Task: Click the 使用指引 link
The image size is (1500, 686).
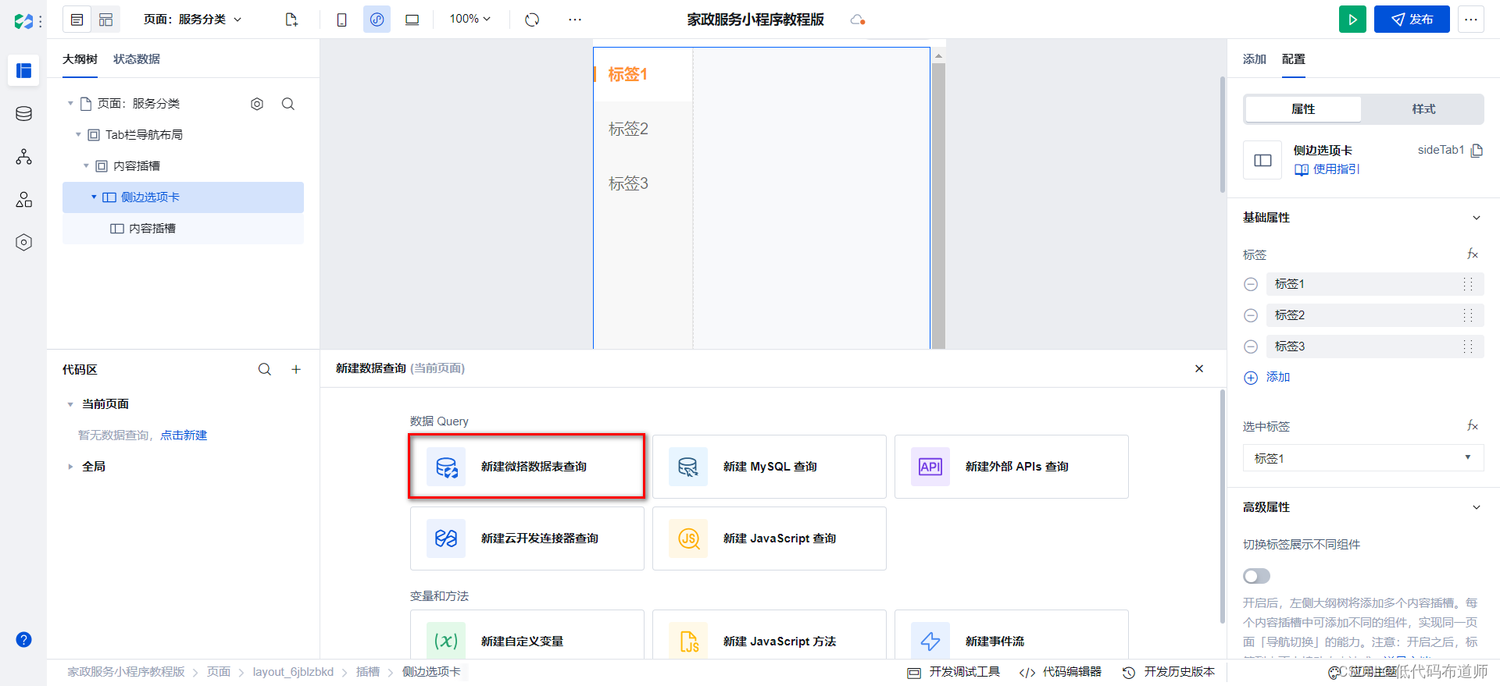Action: pos(1327,169)
